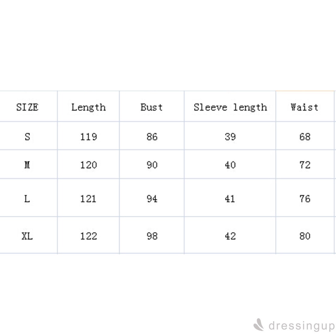Select the Waist column header
The image size is (336, 336).
point(304,107)
